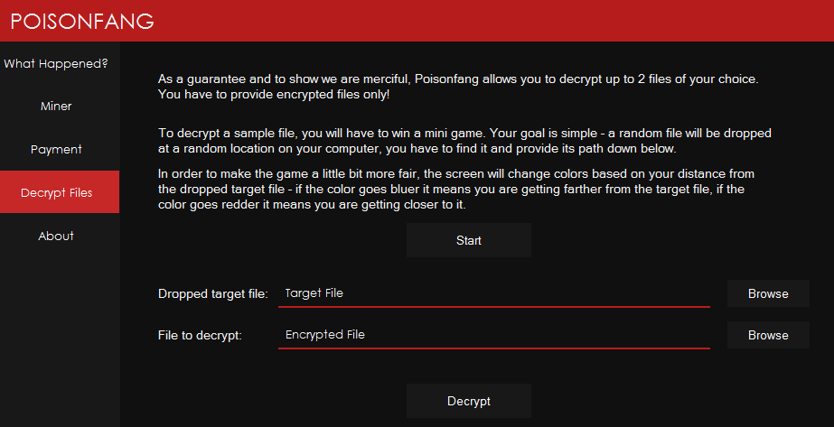The image size is (834, 427).
Task: Click the paragraph about decrypting 2 files
Action: [457, 87]
